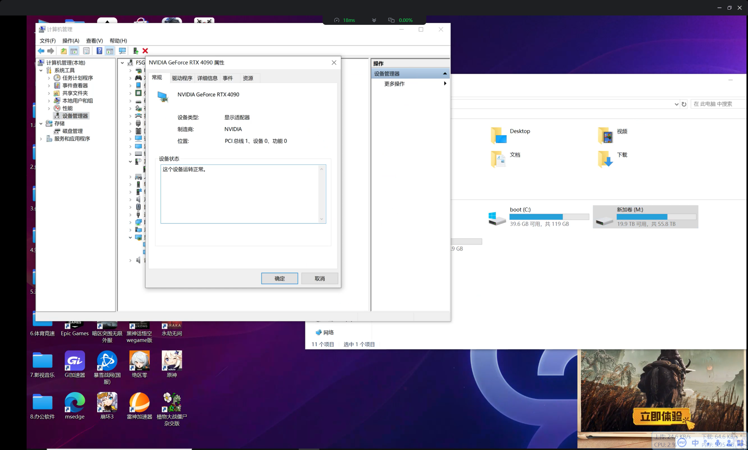748x450 pixels.
Task: Select the processor chip category icon in the device tree
Action: point(138,93)
